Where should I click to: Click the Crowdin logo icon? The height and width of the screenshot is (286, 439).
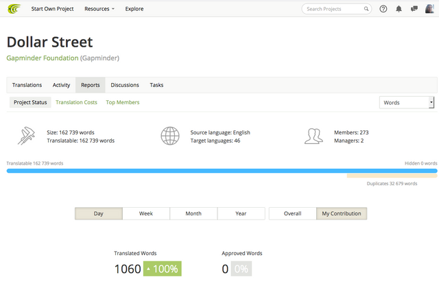click(x=14, y=9)
